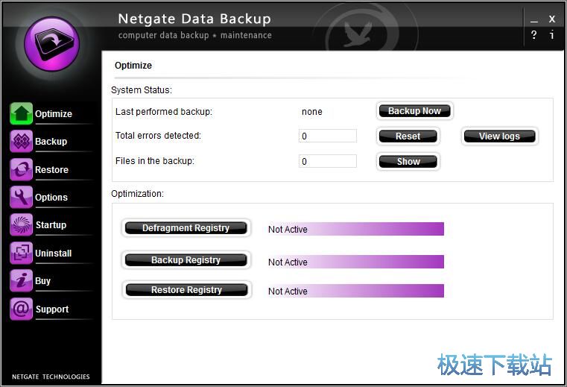Viewport: 567px width, 387px height.
Task: Open Options wrench icon
Action: click(x=21, y=197)
